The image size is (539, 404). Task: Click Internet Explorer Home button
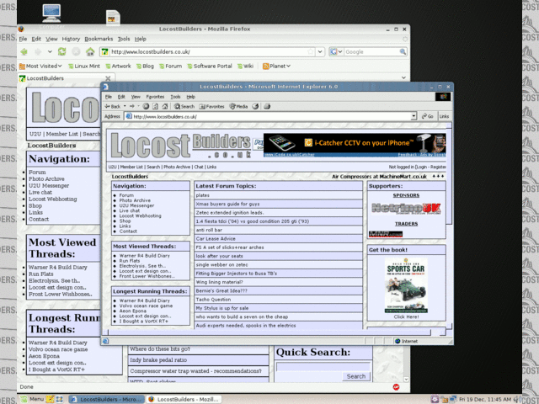165,107
